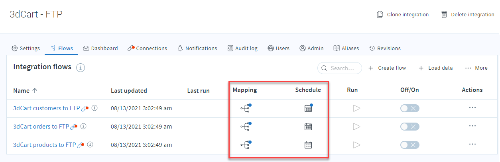The image size is (500, 162).
Task: Show info about Integration flows
Action: tap(81, 68)
